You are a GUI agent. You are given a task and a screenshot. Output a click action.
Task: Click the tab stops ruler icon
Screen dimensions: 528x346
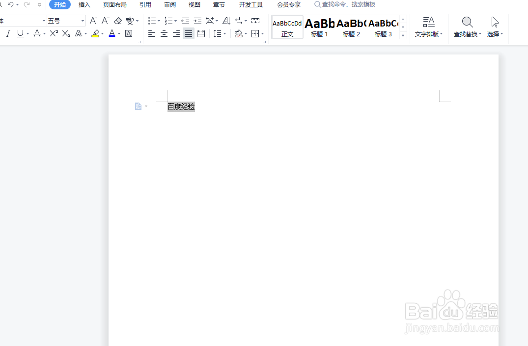click(x=255, y=21)
